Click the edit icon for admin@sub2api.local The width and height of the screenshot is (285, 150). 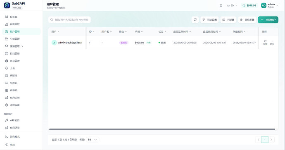click(265, 43)
